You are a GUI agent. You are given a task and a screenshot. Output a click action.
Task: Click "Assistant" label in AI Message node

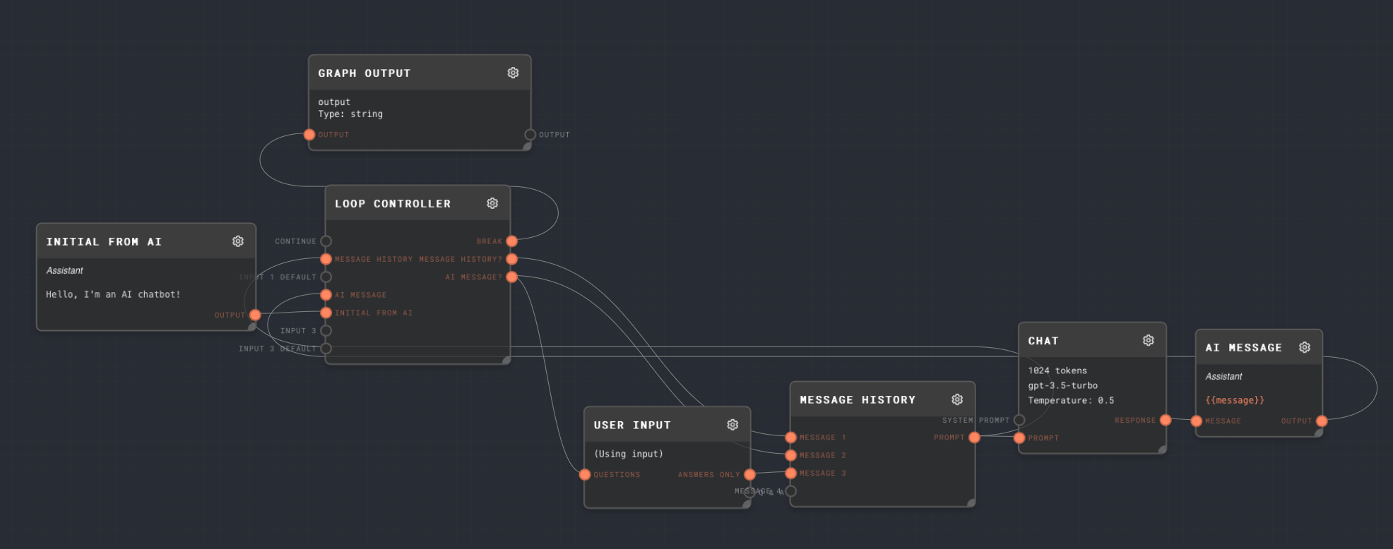(x=1223, y=376)
